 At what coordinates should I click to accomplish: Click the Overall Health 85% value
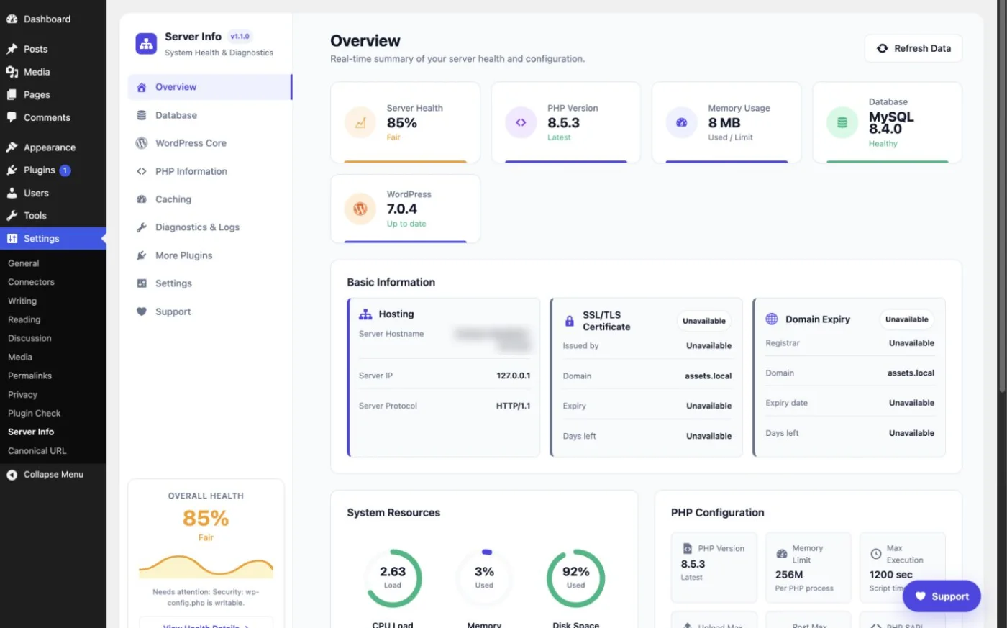tap(206, 518)
